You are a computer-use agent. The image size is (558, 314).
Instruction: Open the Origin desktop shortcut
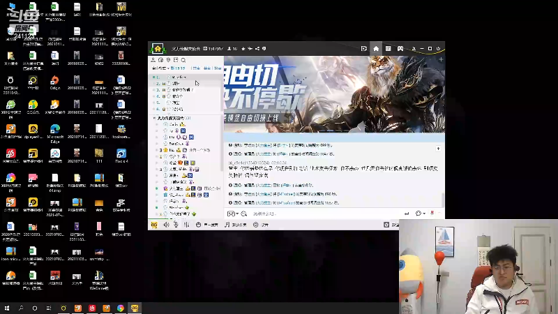pos(55,82)
